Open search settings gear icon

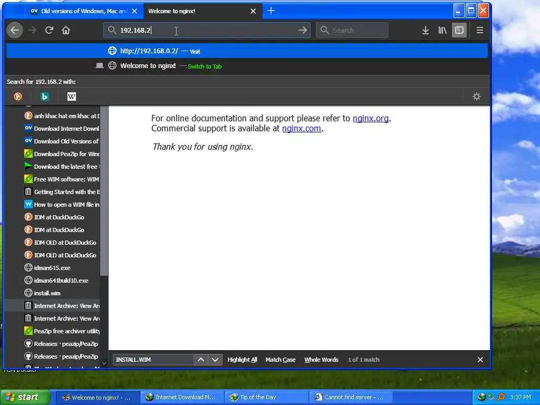coord(477,97)
